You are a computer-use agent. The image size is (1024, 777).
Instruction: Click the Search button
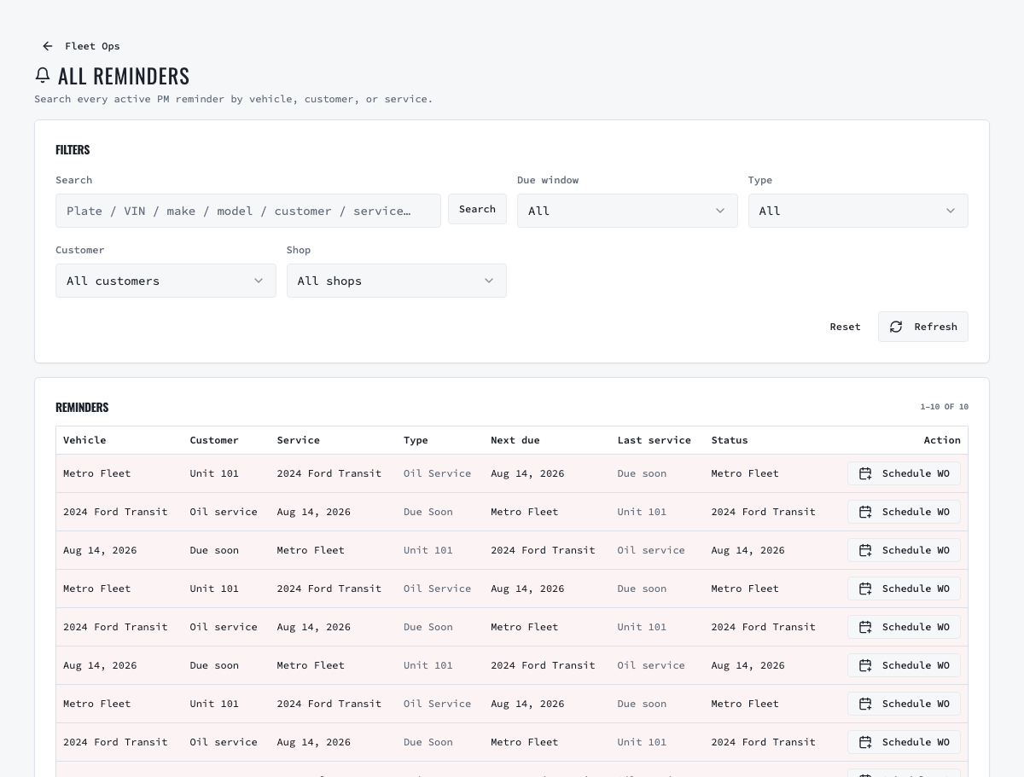point(477,209)
